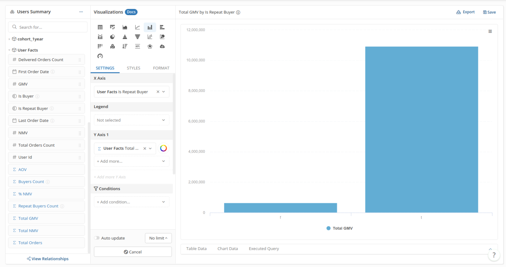Image resolution: width=506 pixels, height=267 pixels.
Task: Switch to the funnel chart icon
Action: (137, 37)
